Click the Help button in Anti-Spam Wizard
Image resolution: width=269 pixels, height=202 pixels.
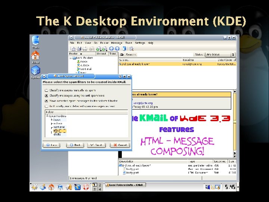coord(52,145)
